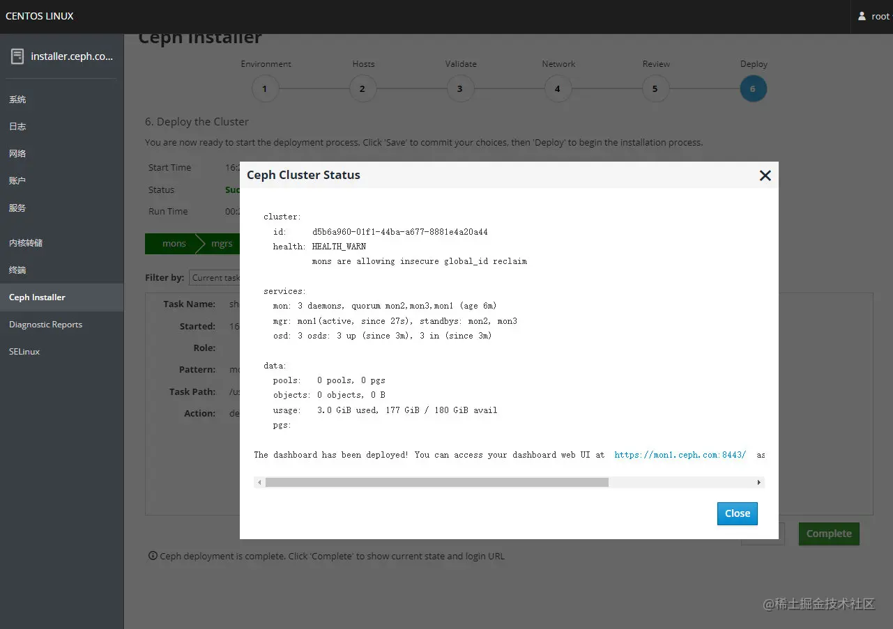Click the 6. Deploy the Cluster heading
Screen dimensions: 893x629
point(197,121)
